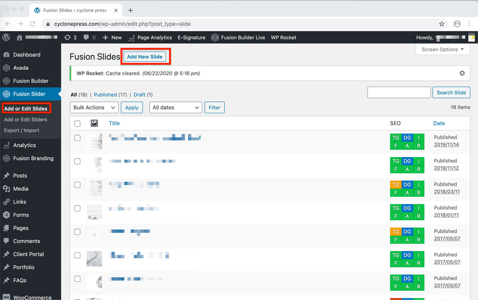Click the Client Portal pin icon

tap(6, 254)
